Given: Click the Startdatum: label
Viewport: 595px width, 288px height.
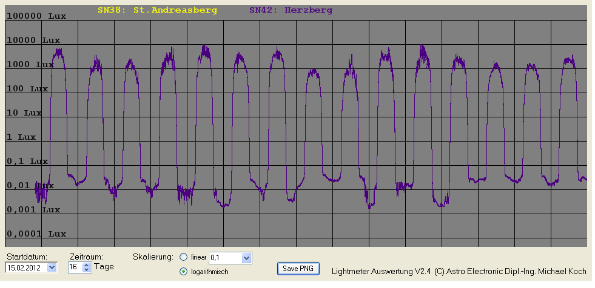Looking at the screenshot, I should [x=27, y=257].
